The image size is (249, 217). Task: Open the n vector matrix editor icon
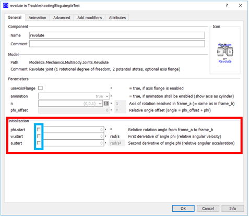point(106,104)
